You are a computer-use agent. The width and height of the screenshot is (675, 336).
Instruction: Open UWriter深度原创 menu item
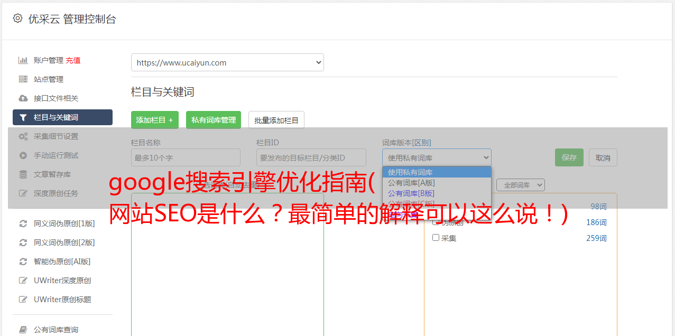[x=62, y=281]
